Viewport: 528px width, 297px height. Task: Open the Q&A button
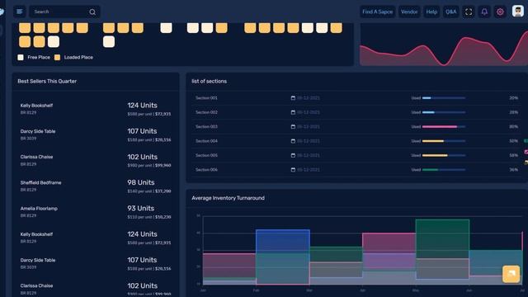pyautogui.click(x=451, y=12)
